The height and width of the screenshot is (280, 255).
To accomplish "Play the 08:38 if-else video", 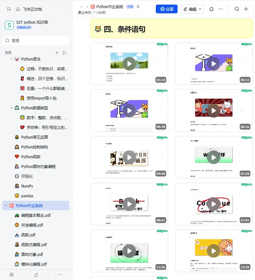I will coord(129,111).
